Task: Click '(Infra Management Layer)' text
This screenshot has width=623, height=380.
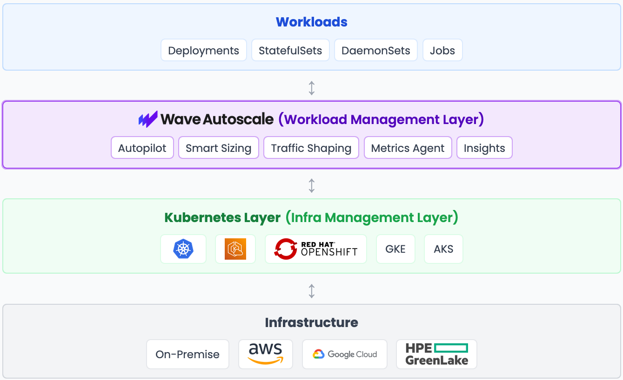Action: tap(372, 217)
